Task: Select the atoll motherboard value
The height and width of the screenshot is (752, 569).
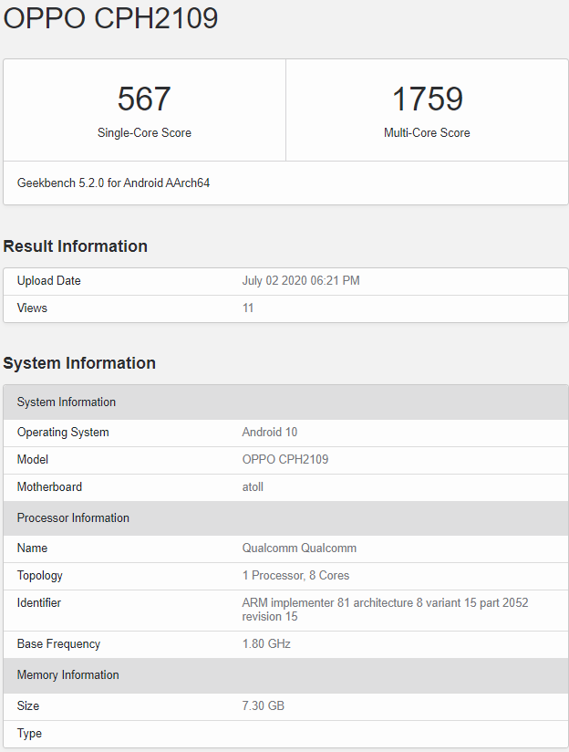Action: tap(253, 486)
